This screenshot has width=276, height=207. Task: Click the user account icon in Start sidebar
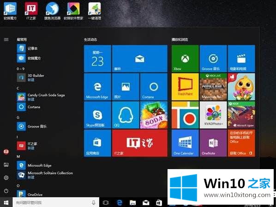click(6, 152)
